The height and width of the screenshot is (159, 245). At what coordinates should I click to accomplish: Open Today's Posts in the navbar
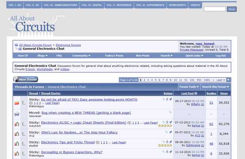coord(114,55)
